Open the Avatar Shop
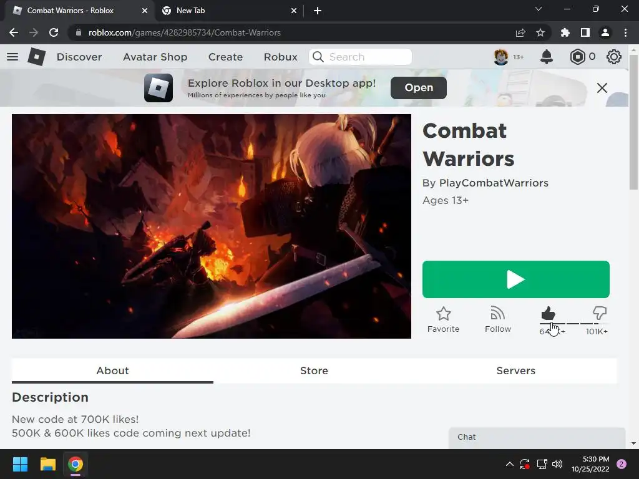This screenshot has width=639, height=479. pyautogui.click(x=155, y=57)
